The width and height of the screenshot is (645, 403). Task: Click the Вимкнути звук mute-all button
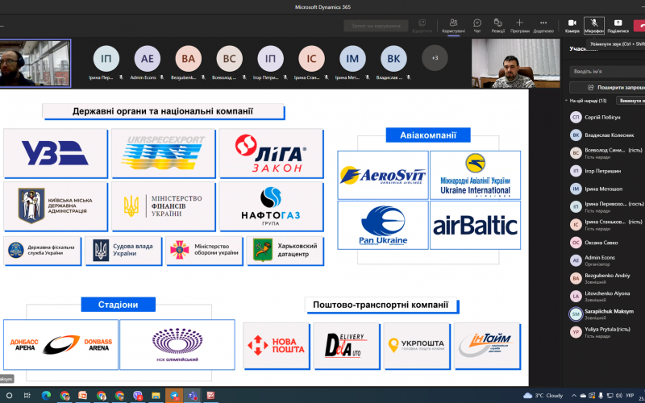click(630, 101)
